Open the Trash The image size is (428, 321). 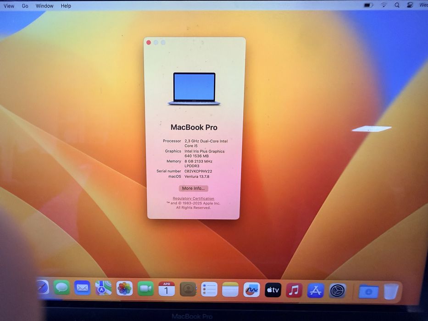click(391, 292)
